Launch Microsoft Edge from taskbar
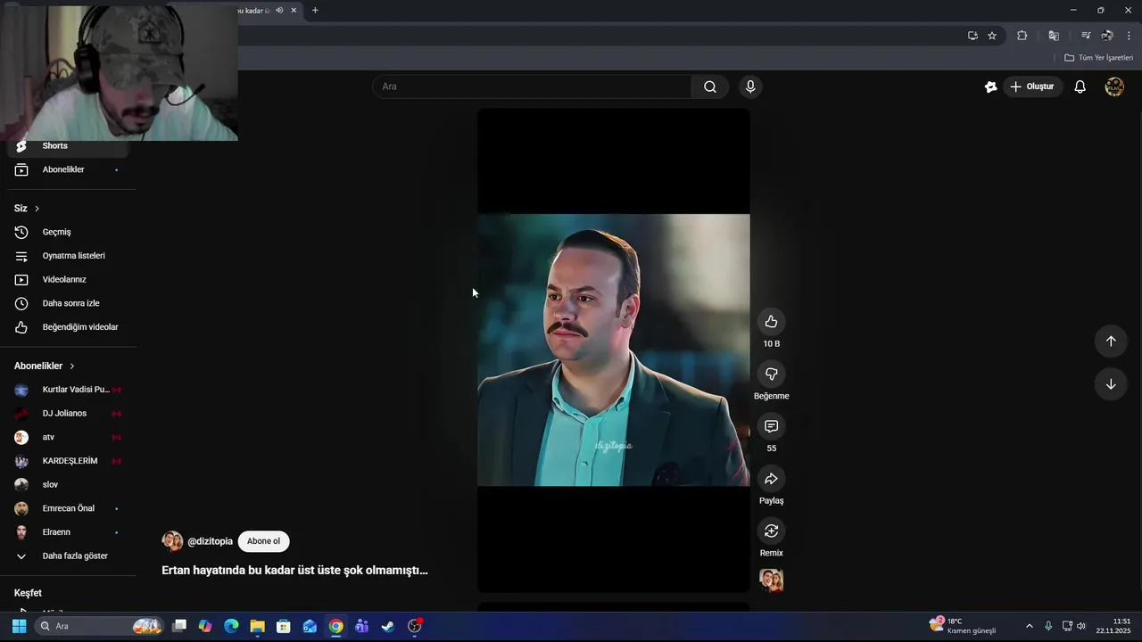This screenshot has width=1142, height=642. tap(231, 626)
